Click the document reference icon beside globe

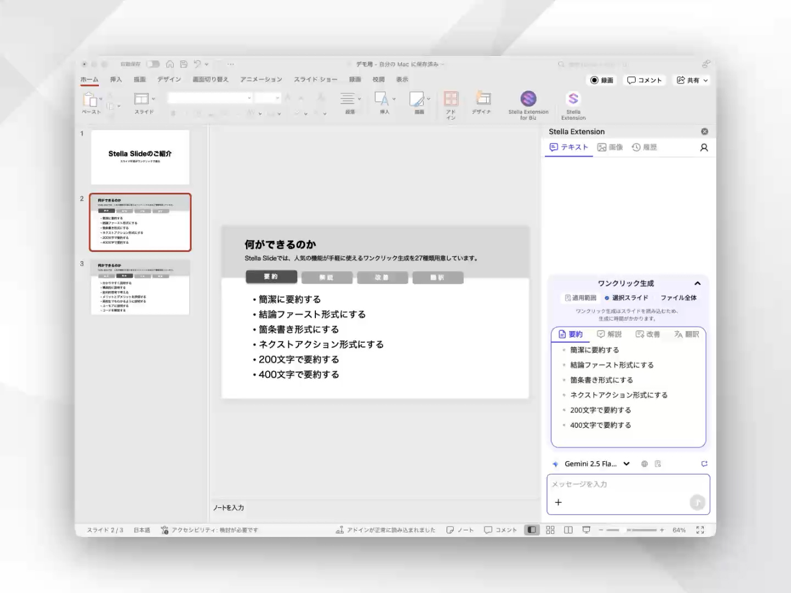coord(658,464)
